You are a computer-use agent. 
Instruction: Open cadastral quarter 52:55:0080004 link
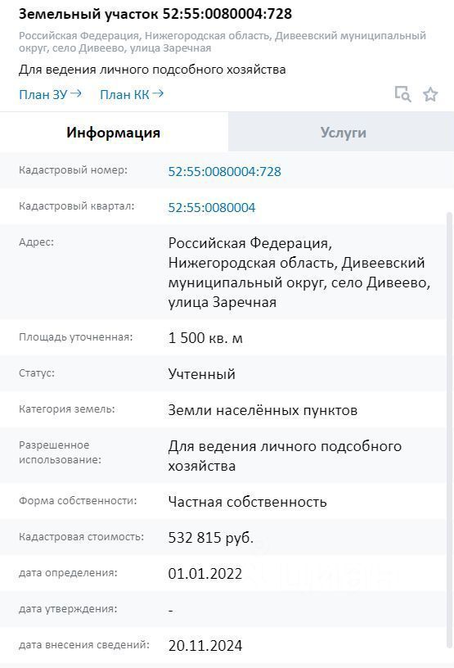pyautogui.click(x=212, y=207)
